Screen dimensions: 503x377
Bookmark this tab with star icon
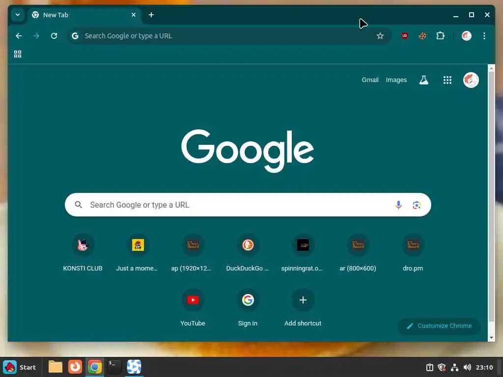click(x=380, y=36)
